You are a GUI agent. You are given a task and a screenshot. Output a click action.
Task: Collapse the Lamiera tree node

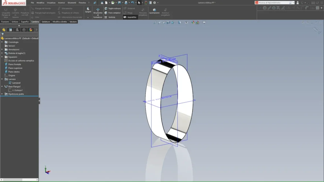tap(2, 79)
